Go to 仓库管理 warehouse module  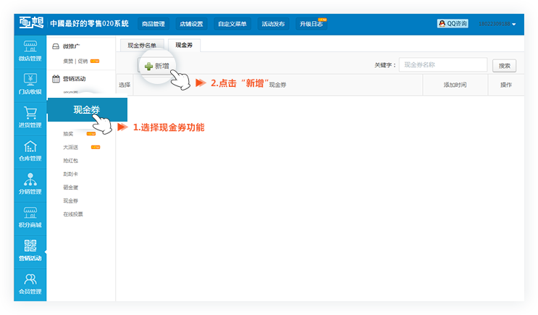(30, 151)
